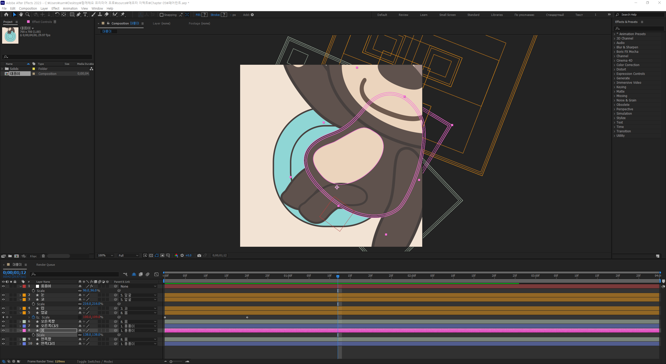The width and height of the screenshot is (666, 364).
Task: Open the 100% magnification dropdown
Action: pyautogui.click(x=105, y=255)
